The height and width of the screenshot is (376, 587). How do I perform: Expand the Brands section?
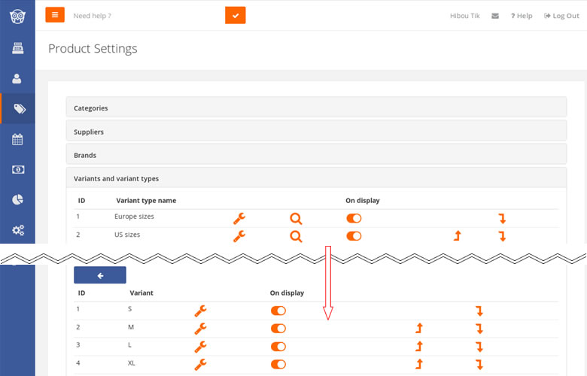click(316, 155)
